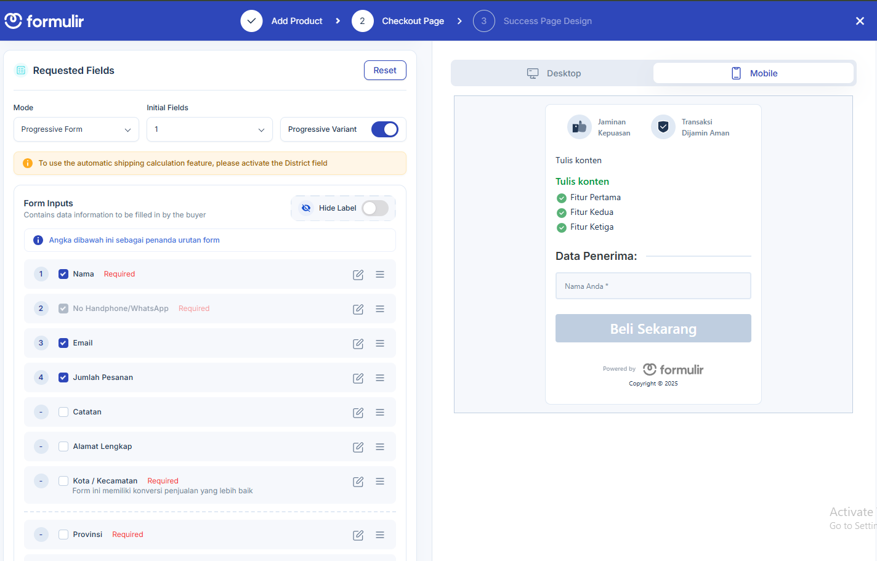Click the "Data Penerima:" heading

[596, 256]
